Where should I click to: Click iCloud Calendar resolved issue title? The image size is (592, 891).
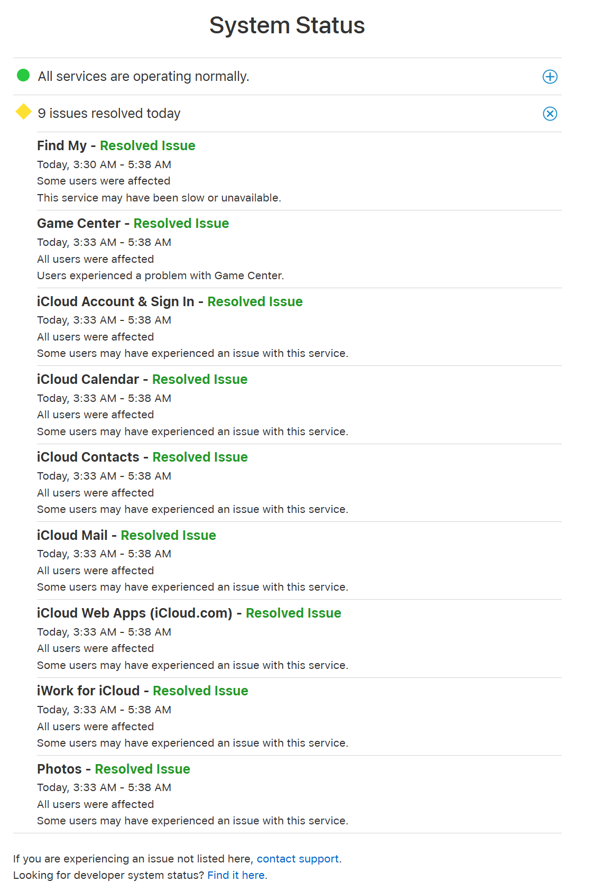[142, 380]
